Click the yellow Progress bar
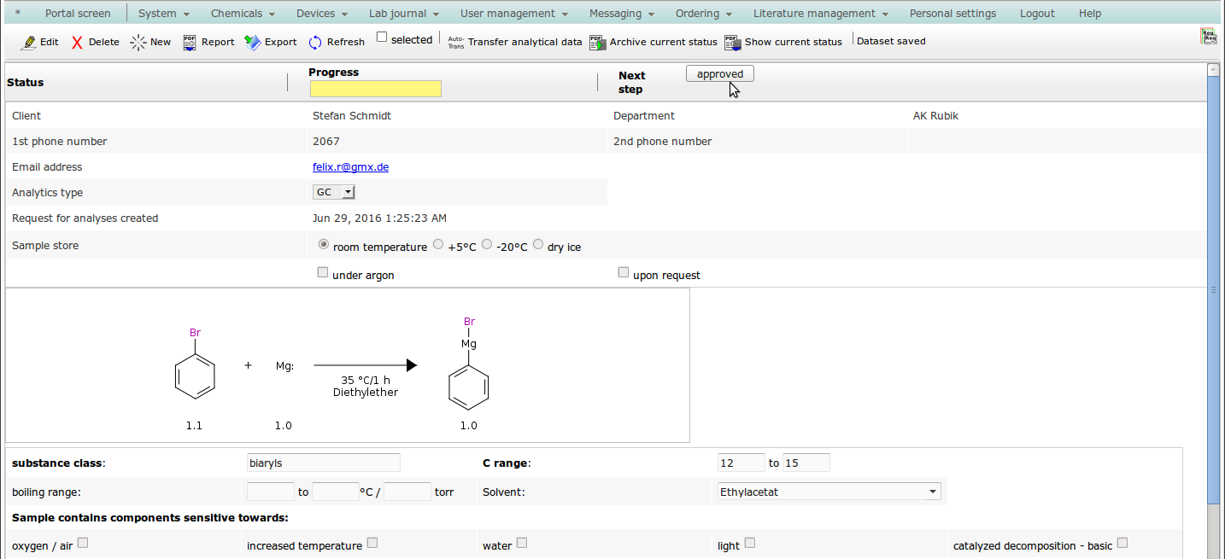The image size is (1225, 559). point(375,89)
